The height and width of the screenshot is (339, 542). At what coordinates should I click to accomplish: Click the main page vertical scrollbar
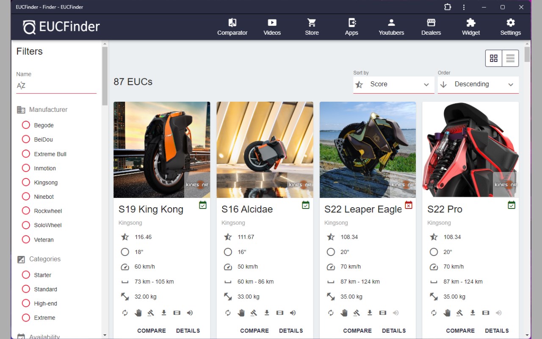coord(527,55)
